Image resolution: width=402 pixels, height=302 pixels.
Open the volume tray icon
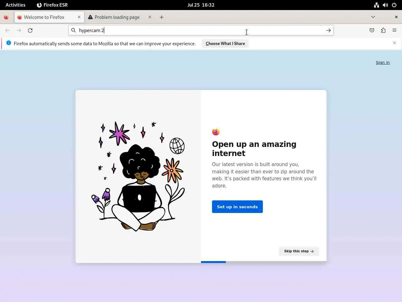coord(385,5)
